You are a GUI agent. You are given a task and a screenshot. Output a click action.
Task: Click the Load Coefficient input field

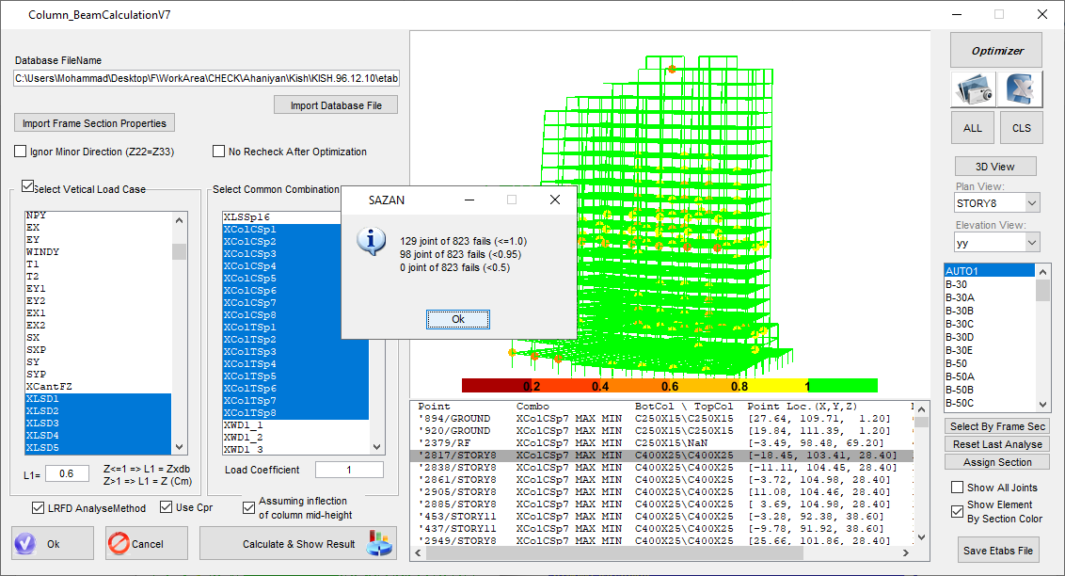(349, 470)
